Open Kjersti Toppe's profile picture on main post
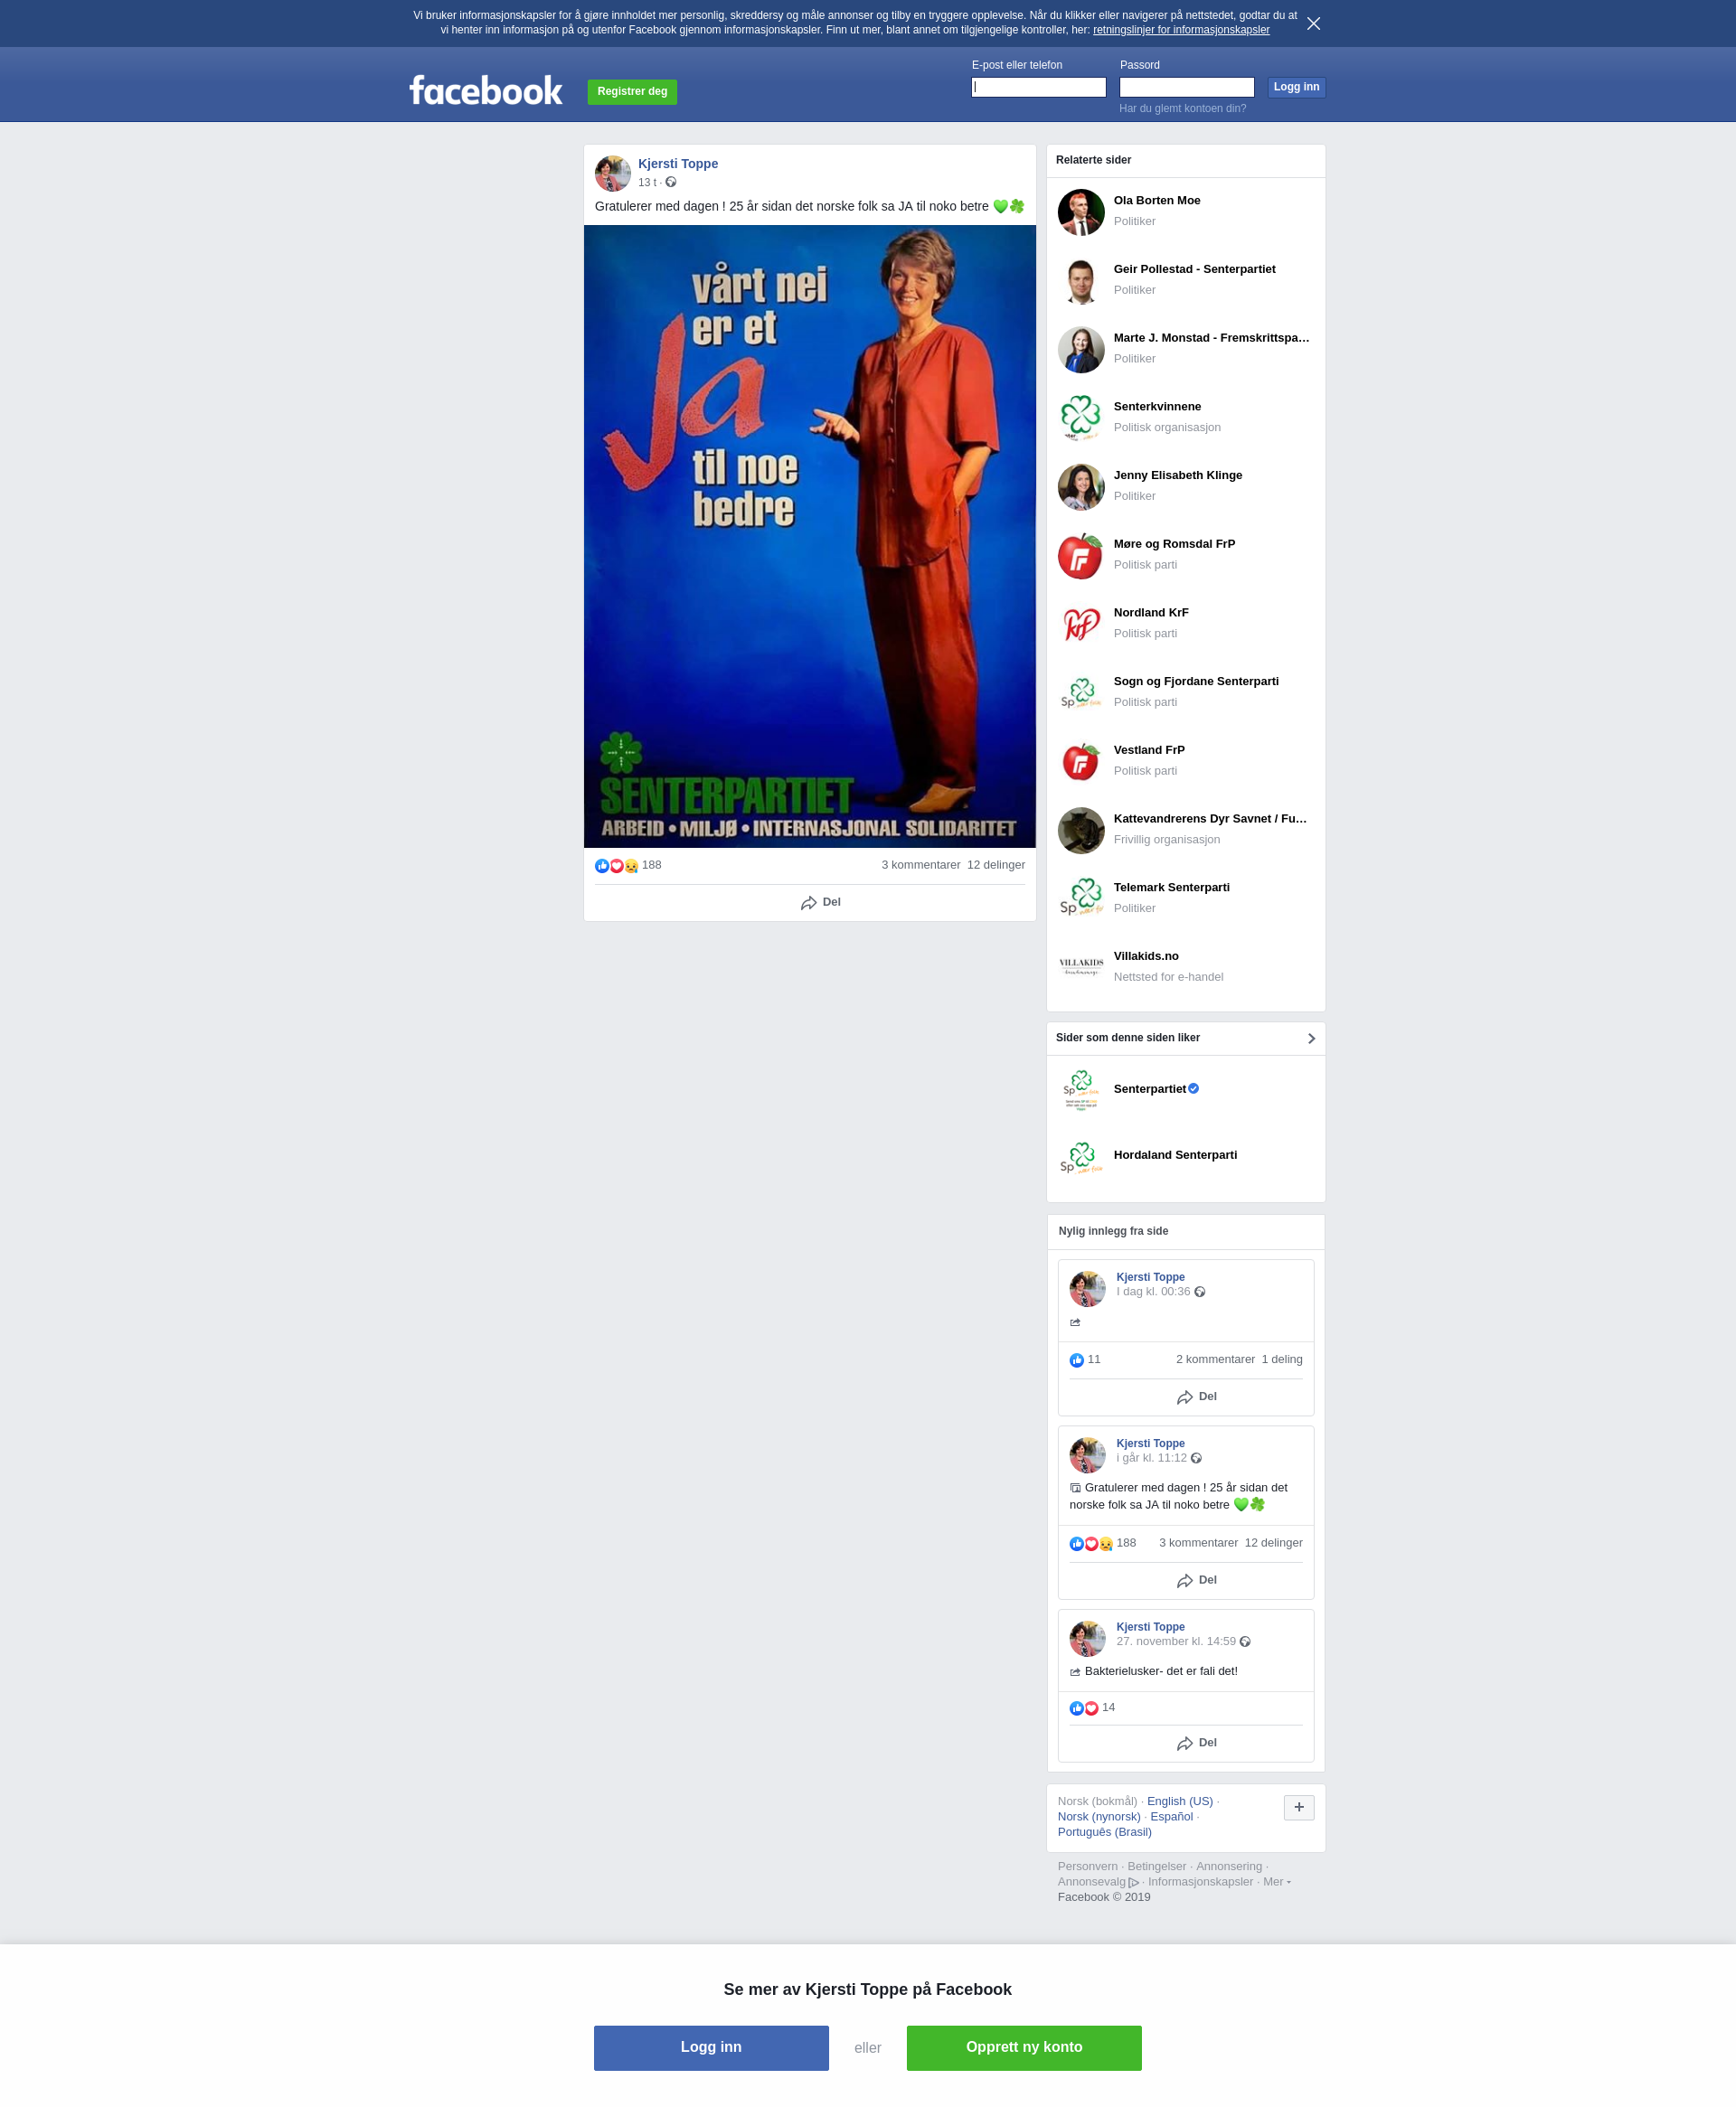Viewport: 1736px width, 2107px height. (x=612, y=173)
